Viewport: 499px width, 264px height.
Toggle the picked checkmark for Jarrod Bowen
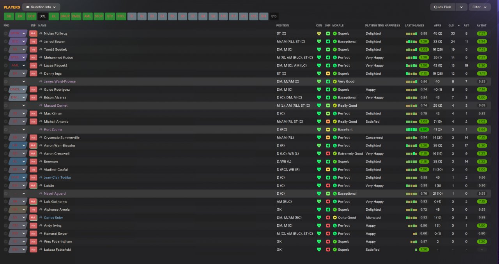point(5,41)
